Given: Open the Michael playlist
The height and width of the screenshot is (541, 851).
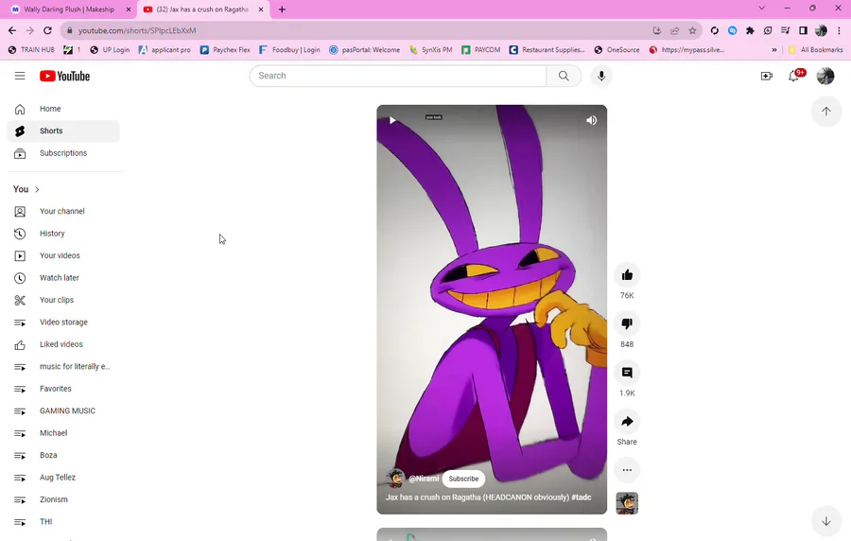Looking at the screenshot, I should [63, 433].
